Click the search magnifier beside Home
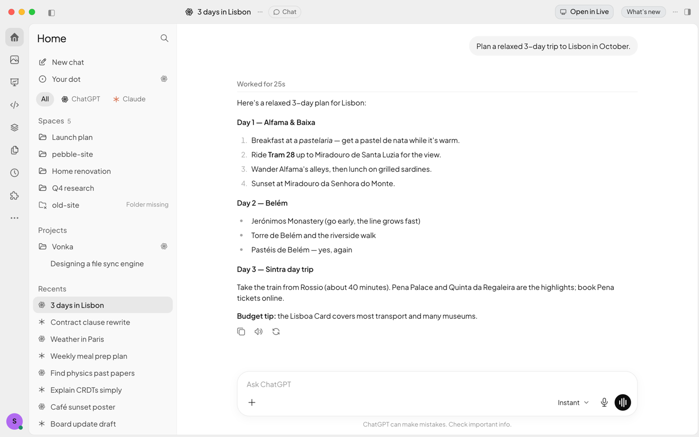Screen dimensions: 699x437 (164, 38)
